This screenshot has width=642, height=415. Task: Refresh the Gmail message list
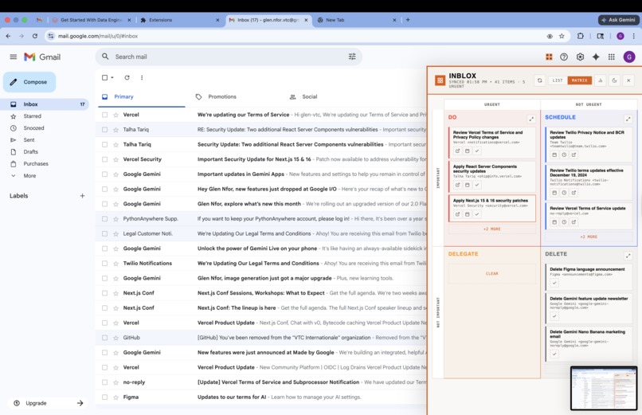(127, 77)
